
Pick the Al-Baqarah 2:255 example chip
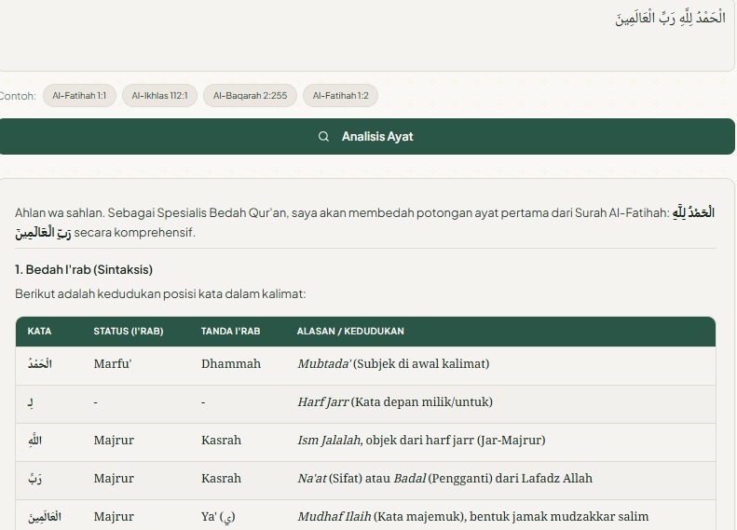tap(250, 96)
